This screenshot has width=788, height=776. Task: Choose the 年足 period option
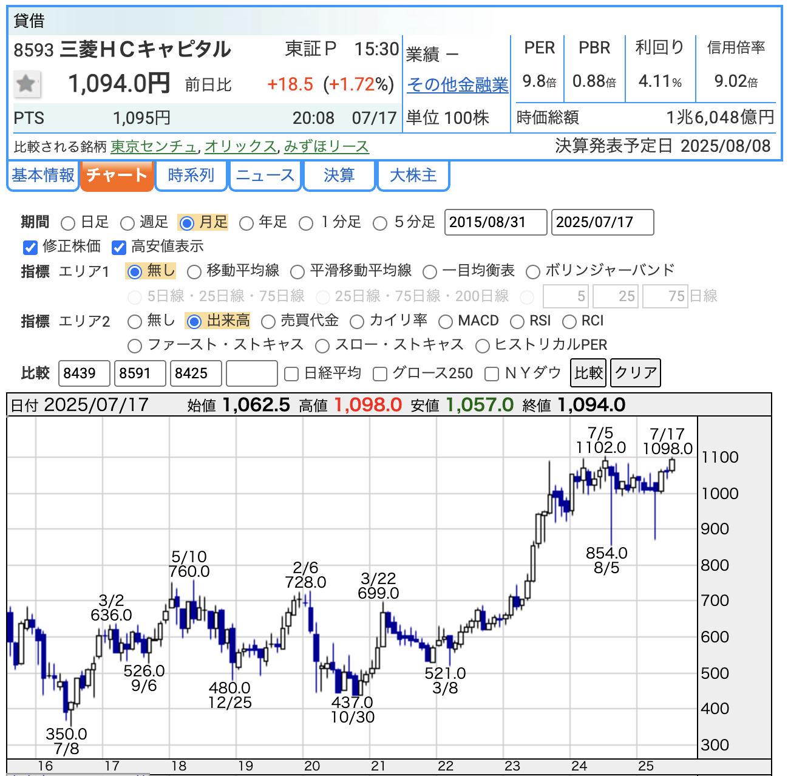[246, 223]
